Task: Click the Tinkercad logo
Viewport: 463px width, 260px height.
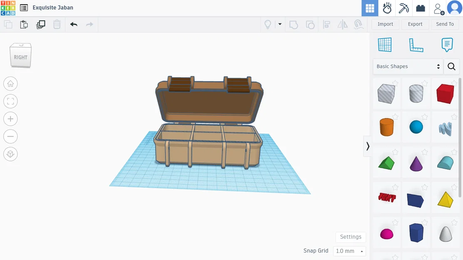Action: click(8, 8)
